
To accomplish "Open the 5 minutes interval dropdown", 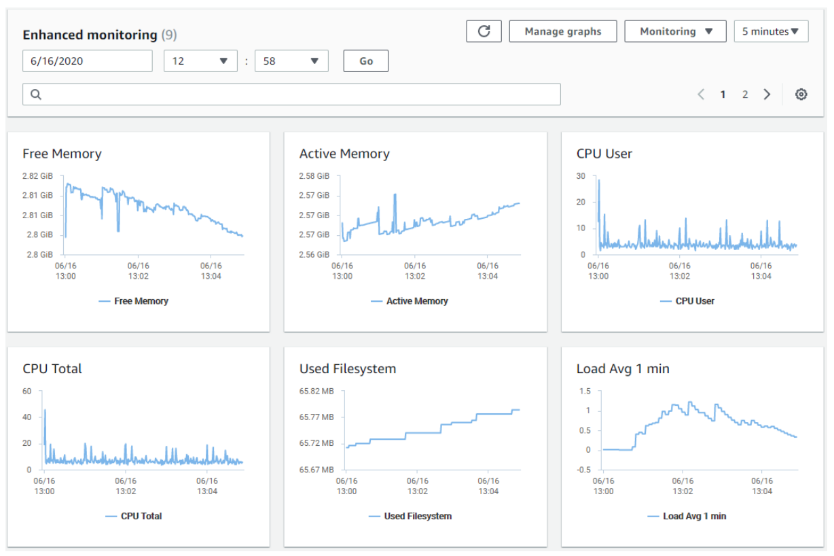I will pyautogui.click(x=771, y=31).
